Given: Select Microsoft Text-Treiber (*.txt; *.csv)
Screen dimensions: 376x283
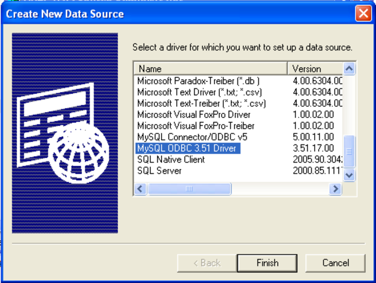Looking at the screenshot, I should pos(202,103).
